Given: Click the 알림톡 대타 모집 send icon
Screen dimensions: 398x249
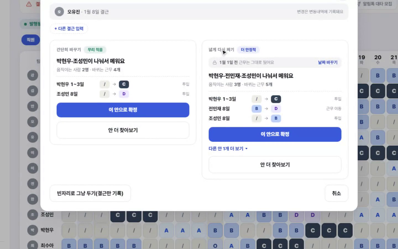Looking at the screenshot, I should (x=359, y=4).
